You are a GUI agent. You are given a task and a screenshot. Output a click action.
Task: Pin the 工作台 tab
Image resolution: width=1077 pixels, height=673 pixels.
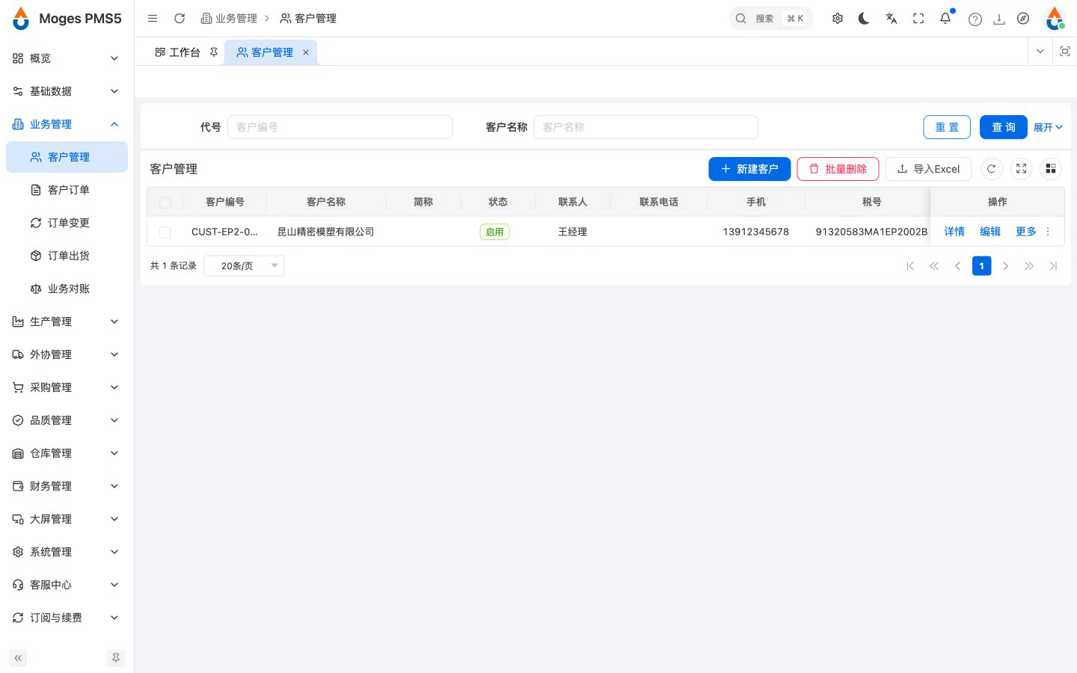pos(214,52)
